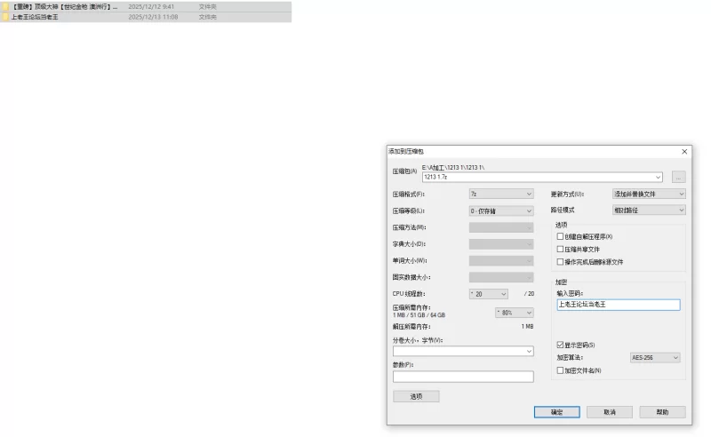This screenshot has width=711, height=437.
Task: Select folder row 【重磅】顶级大神【世纪金枪 澳洲行】
Action: pos(146,6)
